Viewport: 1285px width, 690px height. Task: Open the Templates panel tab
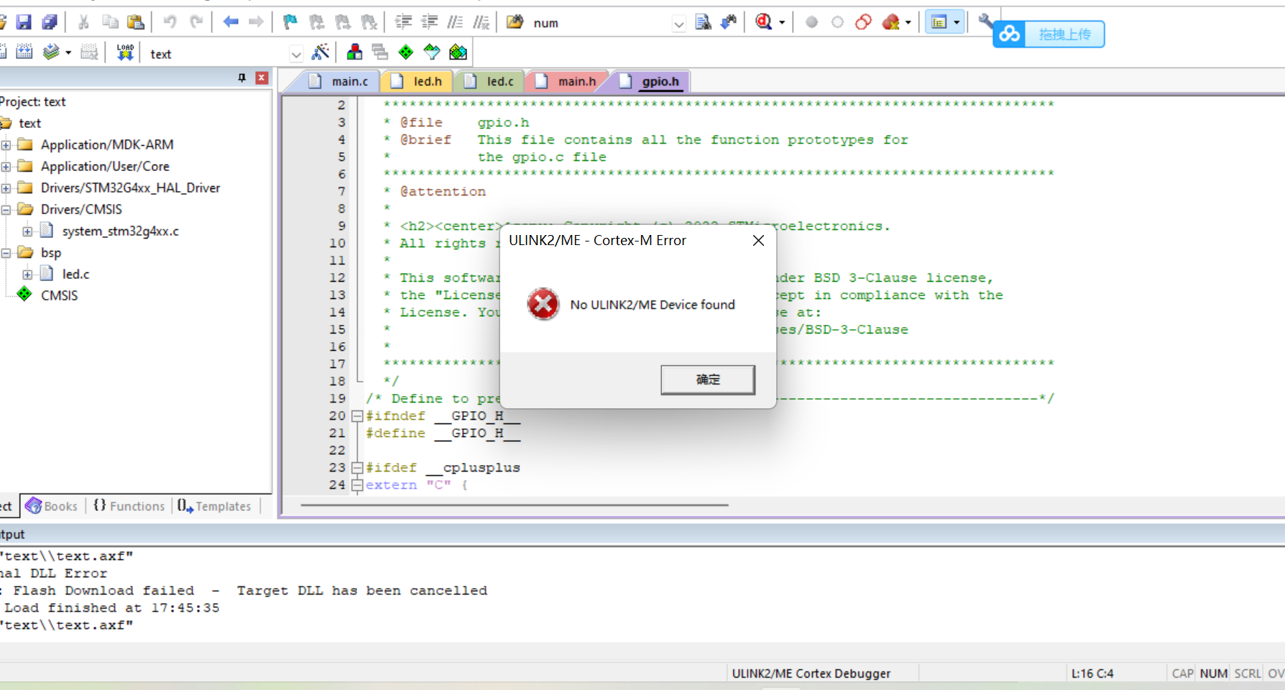(214, 506)
